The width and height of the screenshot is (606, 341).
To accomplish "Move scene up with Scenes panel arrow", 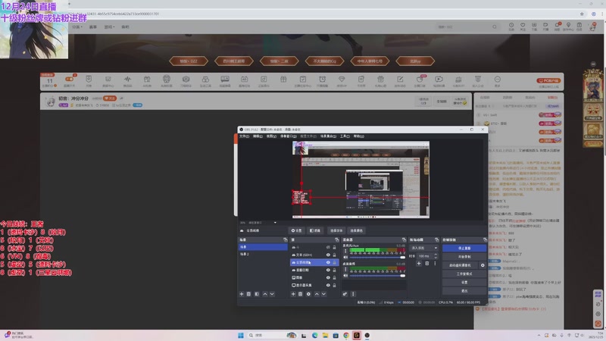I will tap(265, 294).
